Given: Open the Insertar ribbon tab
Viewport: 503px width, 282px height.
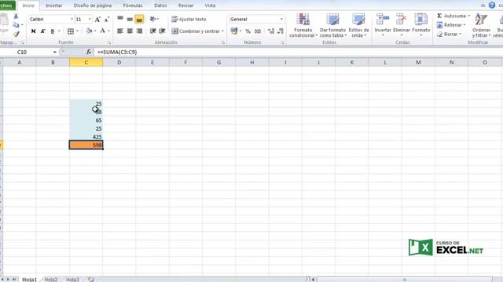Looking at the screenshot, I should [53, 5].
